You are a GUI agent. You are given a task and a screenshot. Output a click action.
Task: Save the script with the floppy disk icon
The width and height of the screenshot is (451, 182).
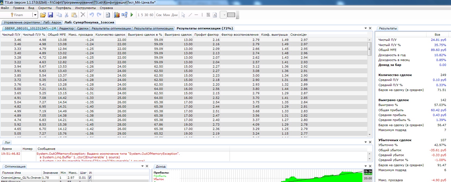[50, 15]
